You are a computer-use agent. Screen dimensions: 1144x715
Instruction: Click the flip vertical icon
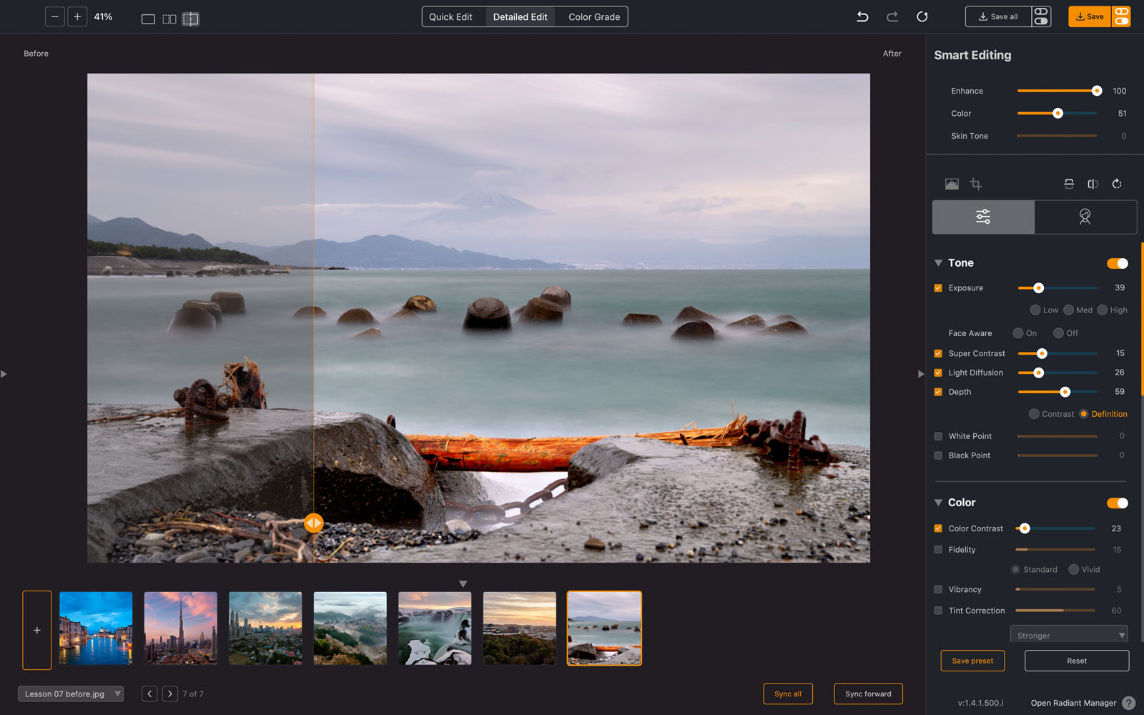click(x=1068, y=184)
